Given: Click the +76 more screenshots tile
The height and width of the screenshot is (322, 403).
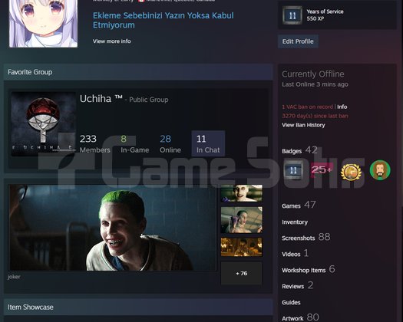Looking at the screenshot, I should tap(242, 273).
